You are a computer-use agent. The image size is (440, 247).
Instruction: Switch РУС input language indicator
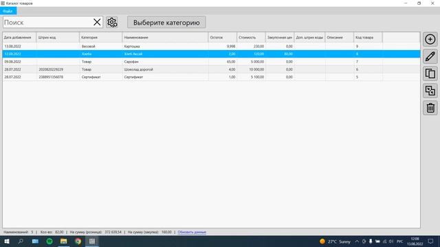(399, 242)
